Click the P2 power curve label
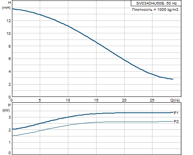The width and height of the screenshot is (193, 155). pos(176,122)
